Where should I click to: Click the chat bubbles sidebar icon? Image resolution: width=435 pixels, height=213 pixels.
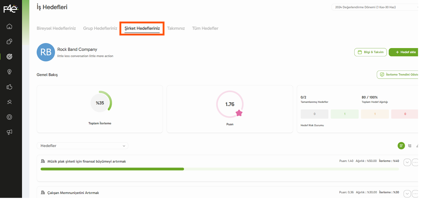click(10, 42)
